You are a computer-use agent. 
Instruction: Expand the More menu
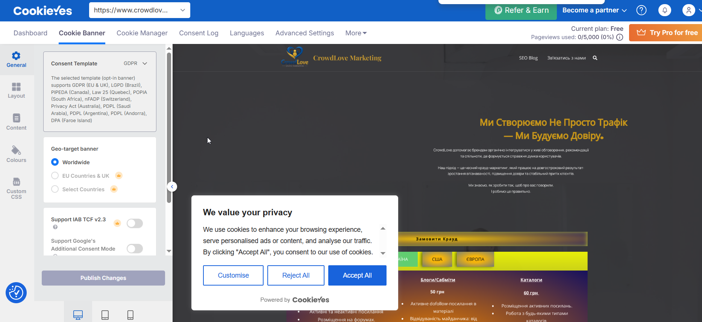[356, 33]
